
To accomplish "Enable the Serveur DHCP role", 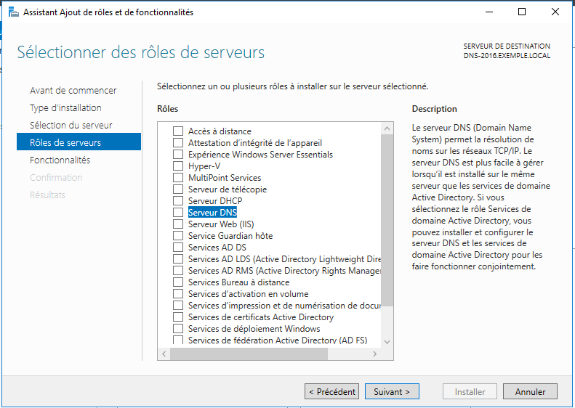I will pos(178,200).
